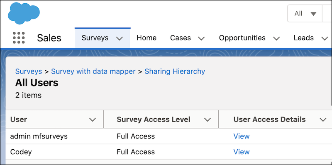This screenshot has height=165, width=332.
Task: Open the Leads tab
Action: tap(304, 38)
